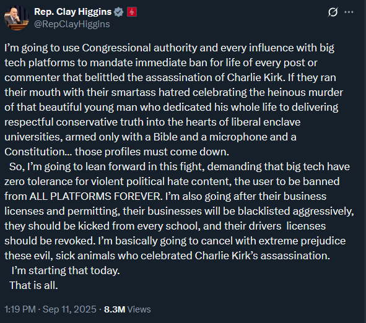The height and width of the screenshot is (323, 366).
Task: Click the words those profiles must come down
Action: (x=152, y=152)
